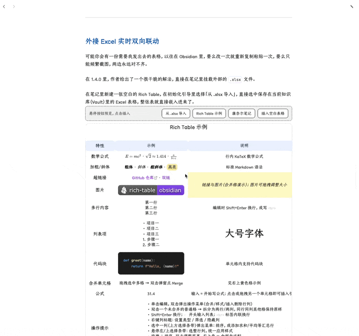Click the def greet code block
Screen dimensions: 359x336
(x=151, y=263)
